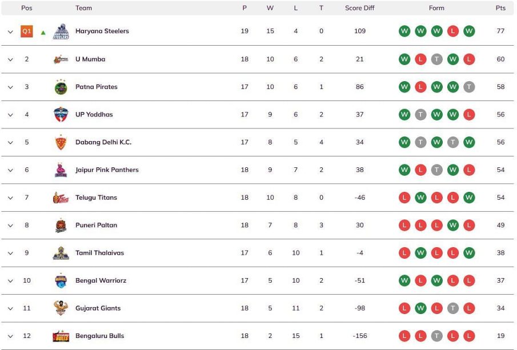Open the Tamil Thalaivas team name link

point(99,253)
